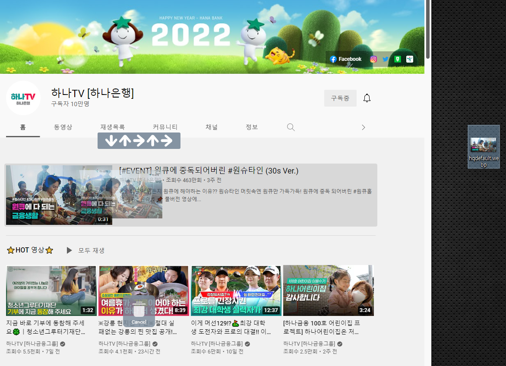Click the 모두 재생 play all button

coord(92,250)
